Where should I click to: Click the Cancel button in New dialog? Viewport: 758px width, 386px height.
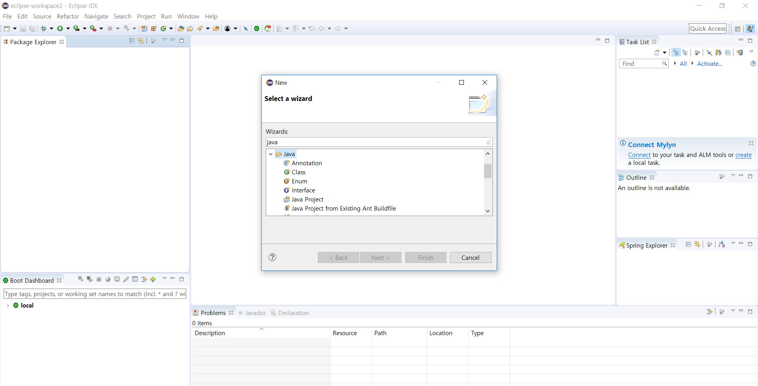coord(471,257)
